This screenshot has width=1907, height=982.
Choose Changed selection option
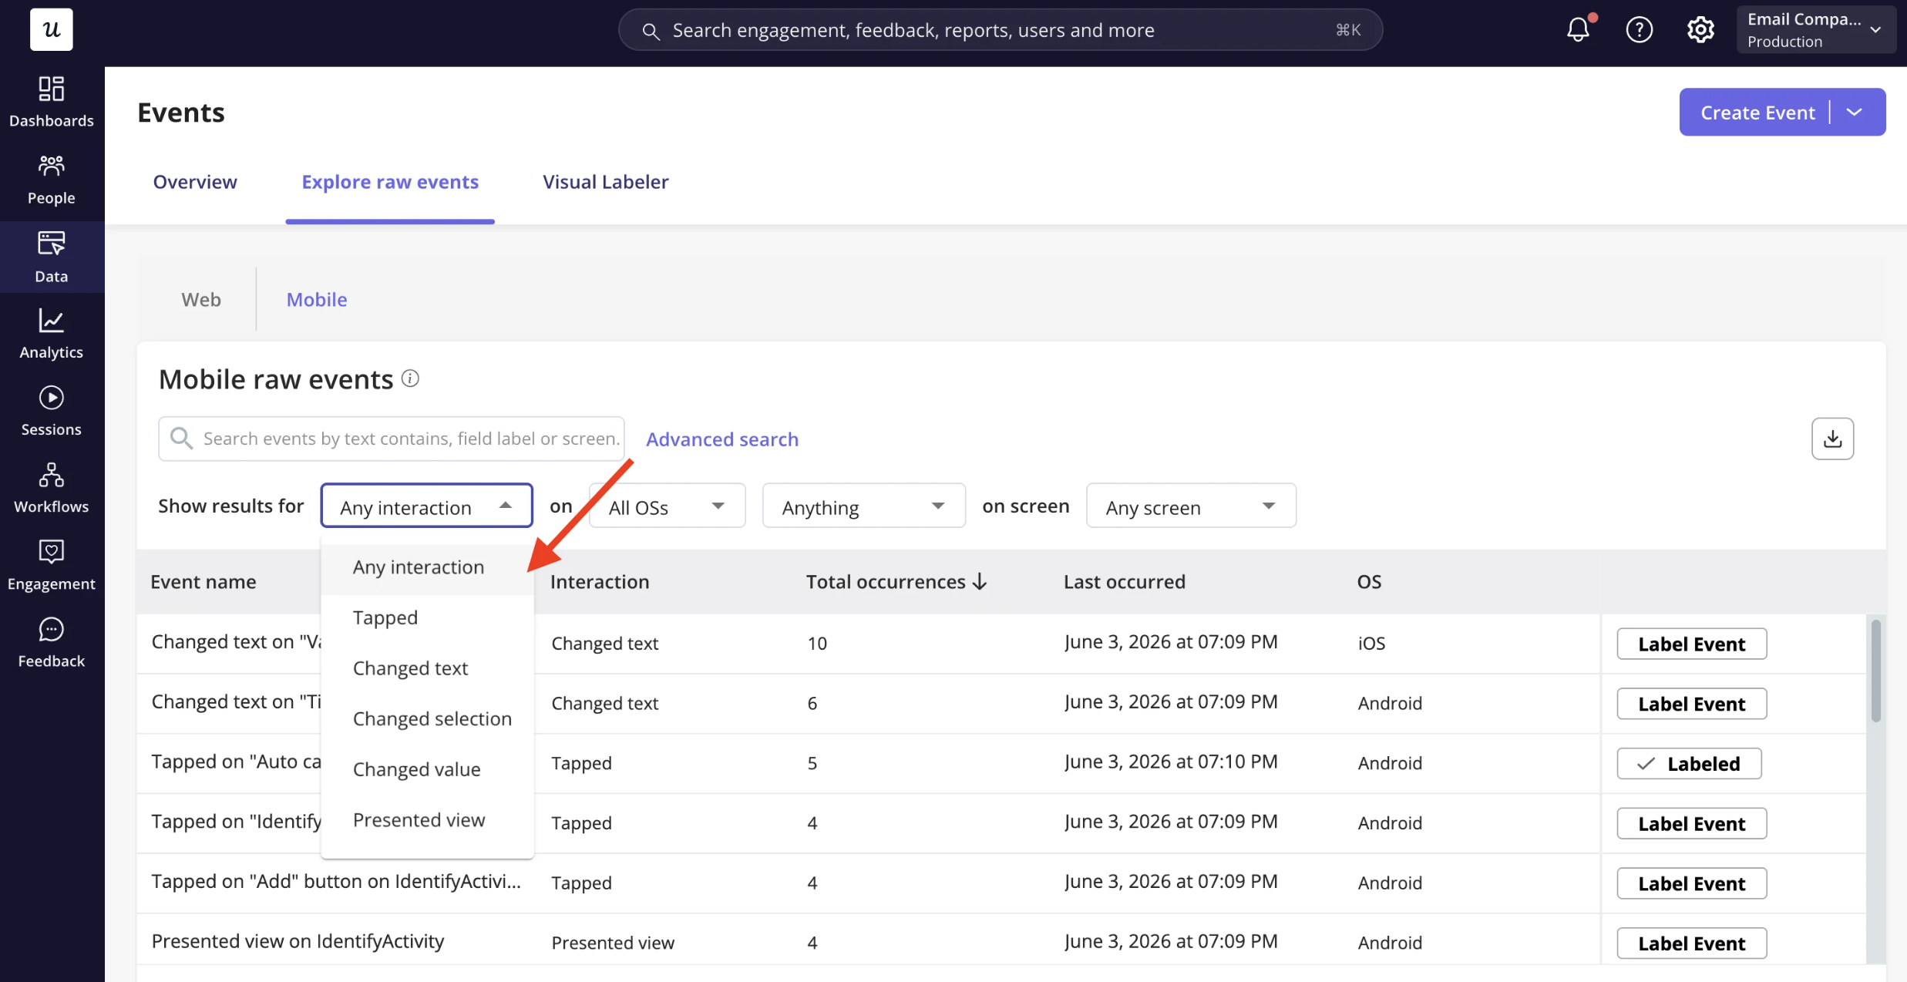[427, 718]
